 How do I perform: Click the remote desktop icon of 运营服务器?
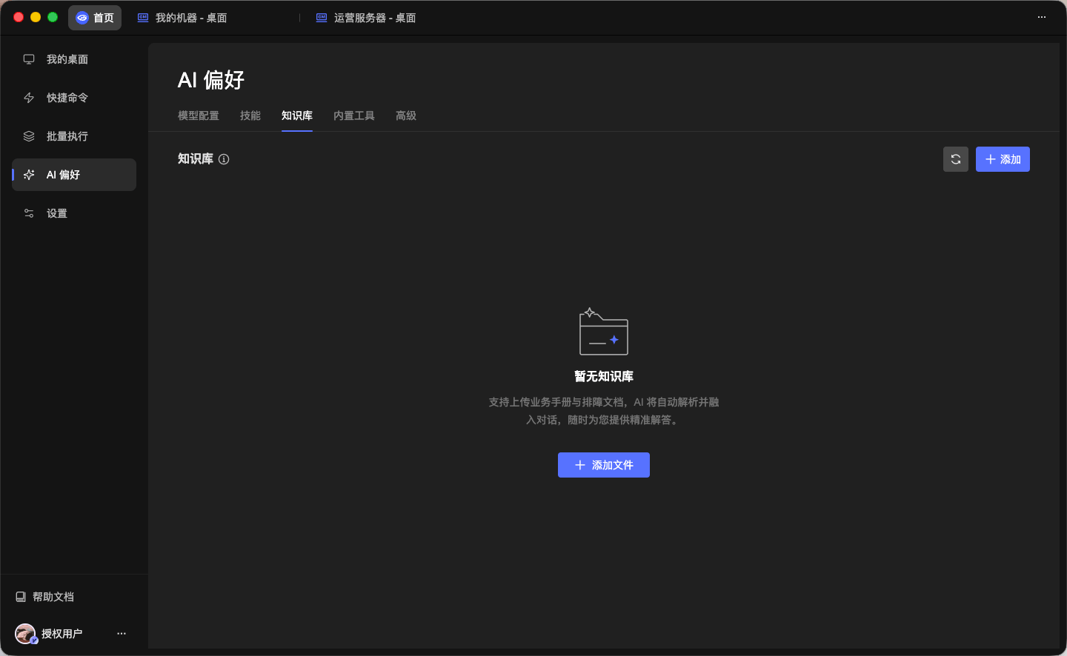pos(322,18)
